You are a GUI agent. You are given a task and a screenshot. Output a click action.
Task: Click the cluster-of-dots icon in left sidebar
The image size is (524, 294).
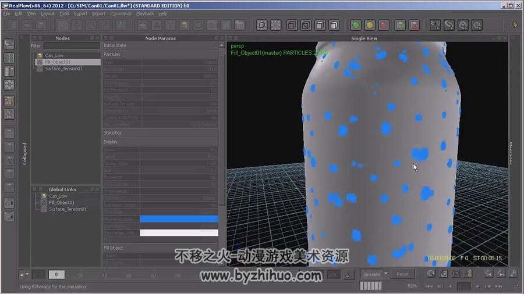point(9,85)
